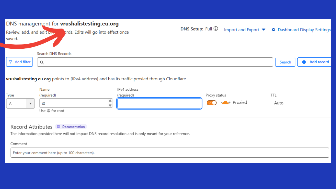The width and height of the screenshot is (336, 189).
Task: Click the up stepper arrow on Name field
Action: click(110, 101)
